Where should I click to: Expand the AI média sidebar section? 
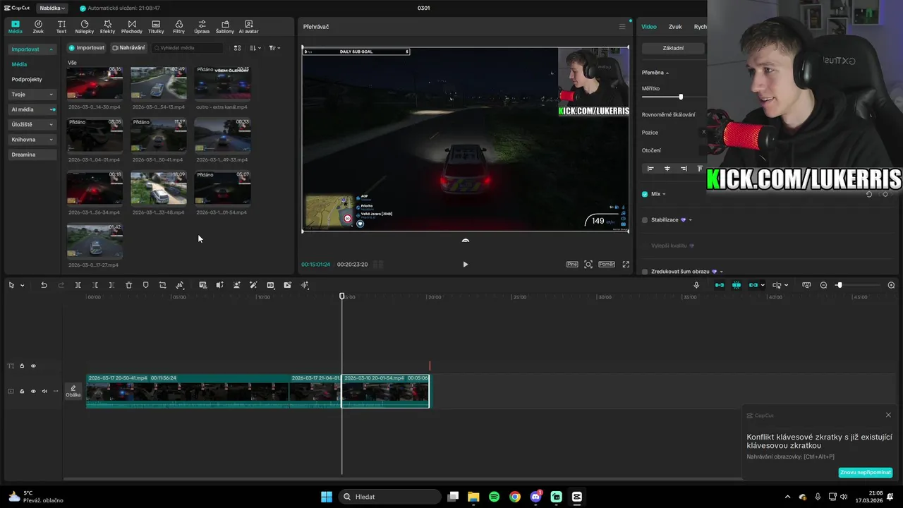[x=52, y=109]
